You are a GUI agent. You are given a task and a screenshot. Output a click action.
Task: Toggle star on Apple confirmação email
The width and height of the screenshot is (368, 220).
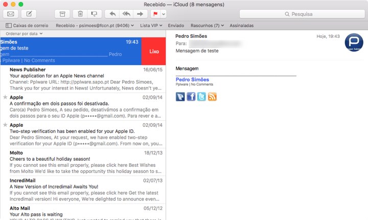pos(5,97)
